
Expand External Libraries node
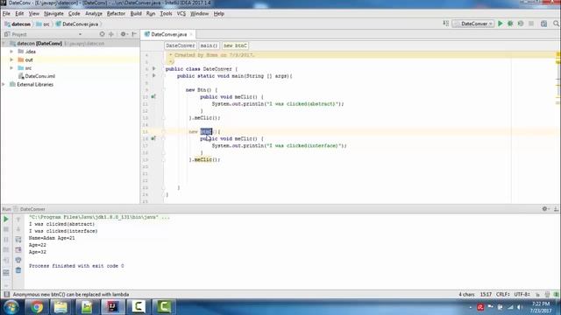tap(4, 84)
